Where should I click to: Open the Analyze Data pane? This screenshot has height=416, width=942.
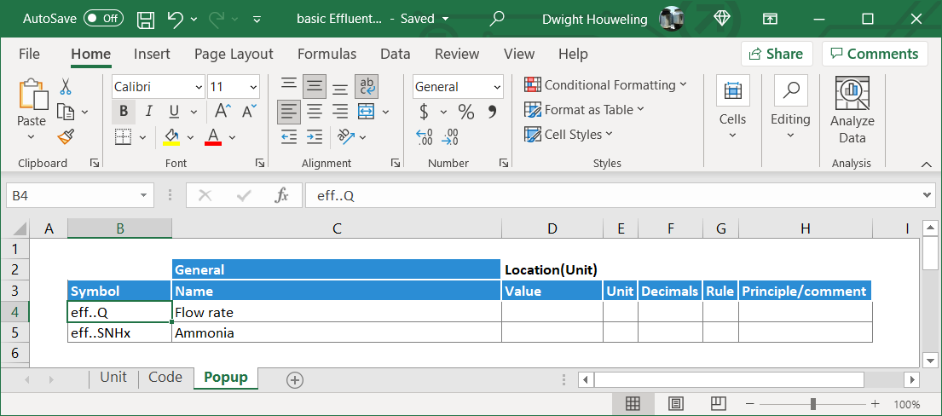coord(852,111)
